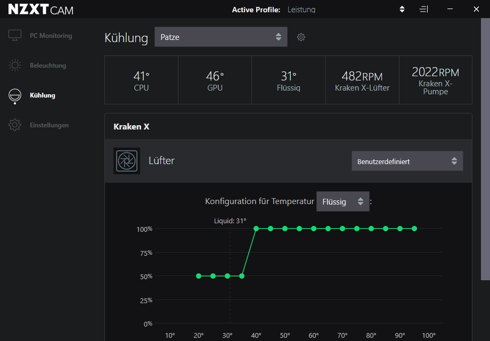490x341 pixels.
Task: Select the fan curve point at 90°
Action: [400, 229]
